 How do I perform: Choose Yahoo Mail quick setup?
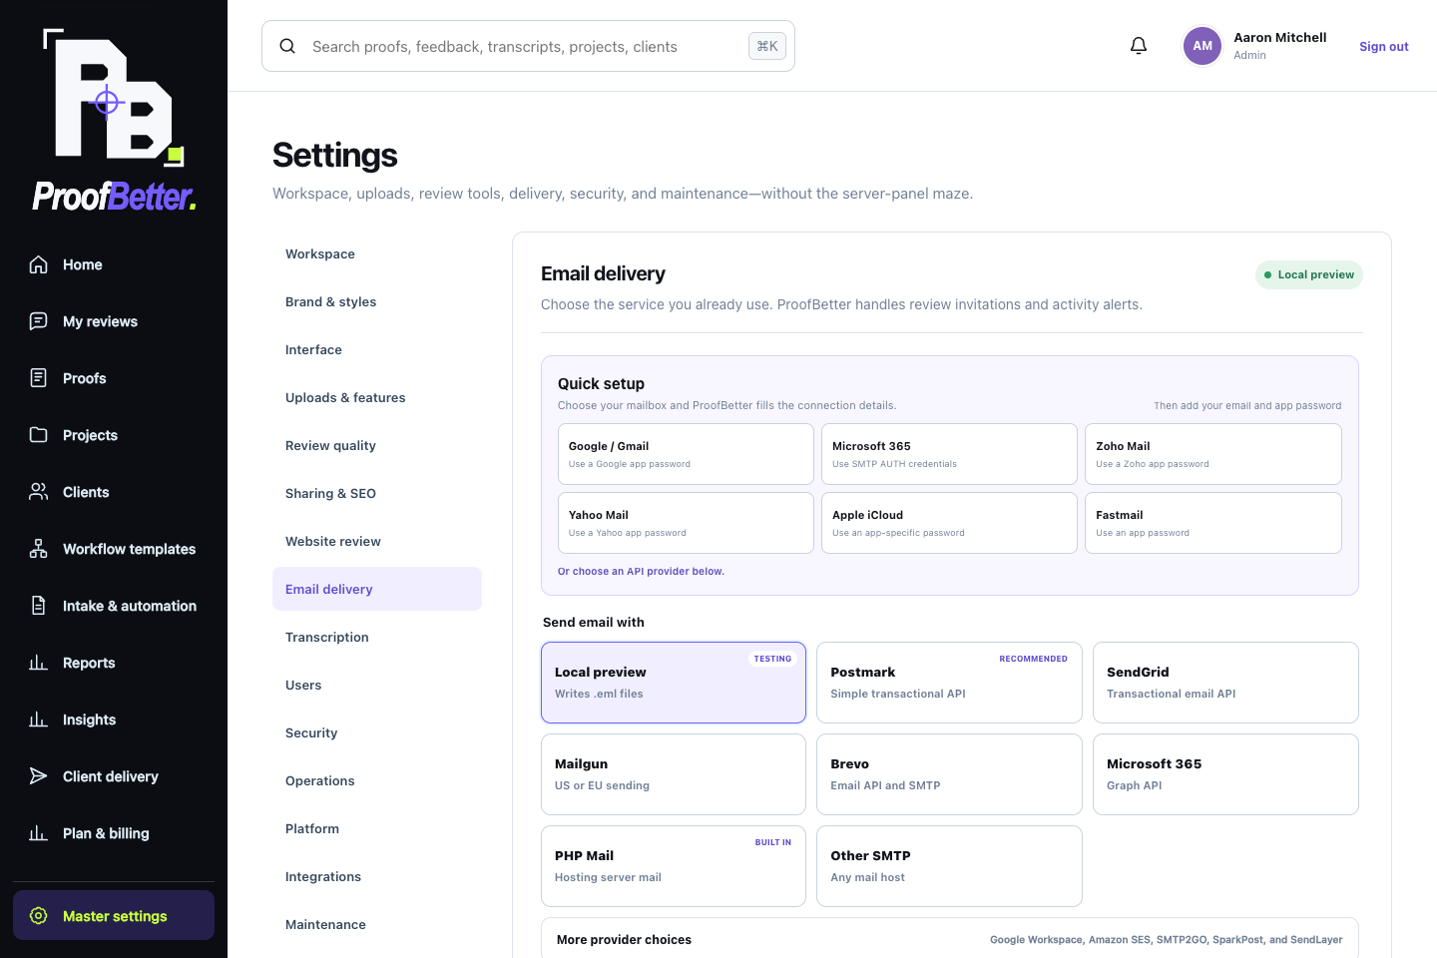tap(686, 523)
